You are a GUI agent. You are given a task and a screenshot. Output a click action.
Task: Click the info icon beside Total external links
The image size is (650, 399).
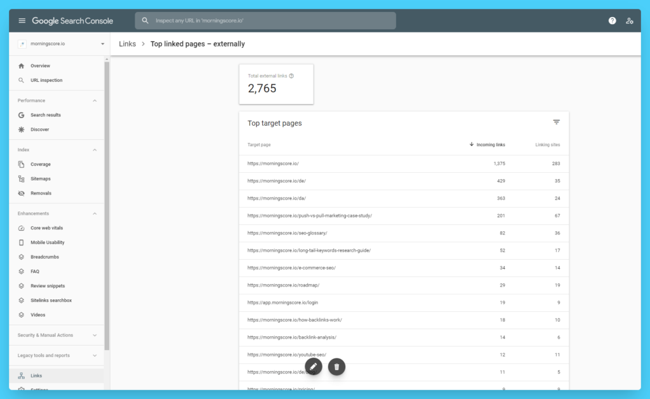click(291, 76)
